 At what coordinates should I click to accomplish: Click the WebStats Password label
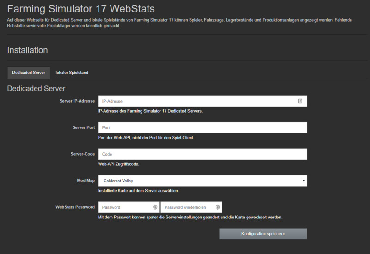point(75,207)
